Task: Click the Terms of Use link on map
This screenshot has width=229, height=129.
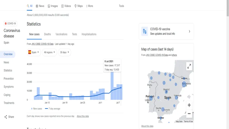Action: pyautogui.click(x=188, y=121)
